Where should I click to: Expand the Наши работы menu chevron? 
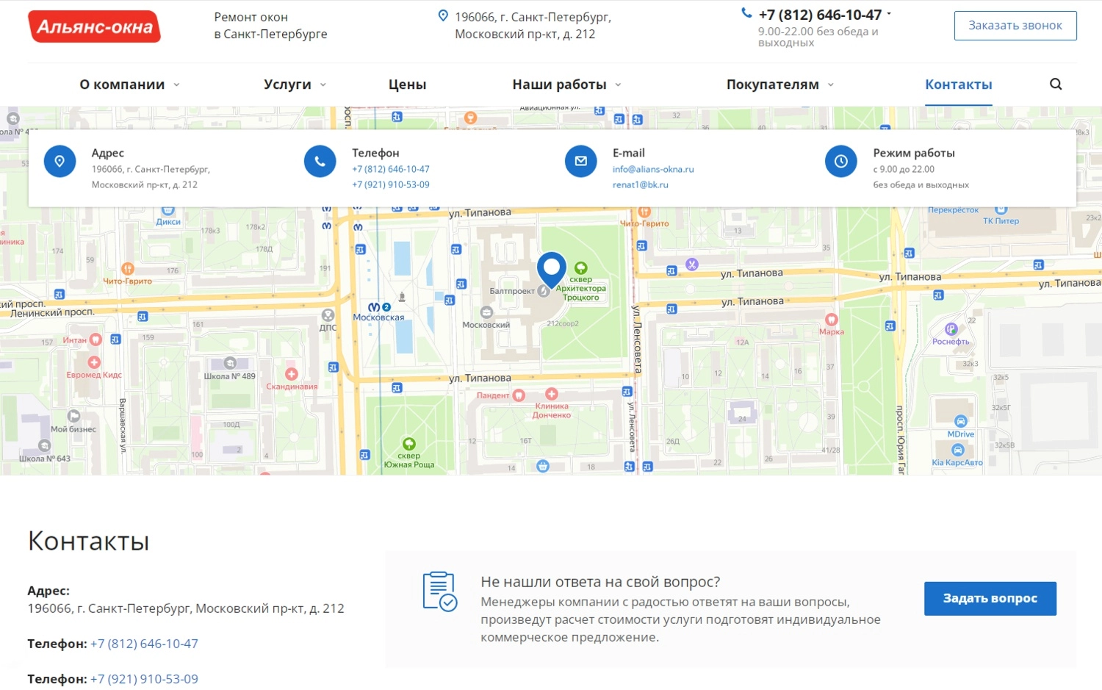[618, 85]
